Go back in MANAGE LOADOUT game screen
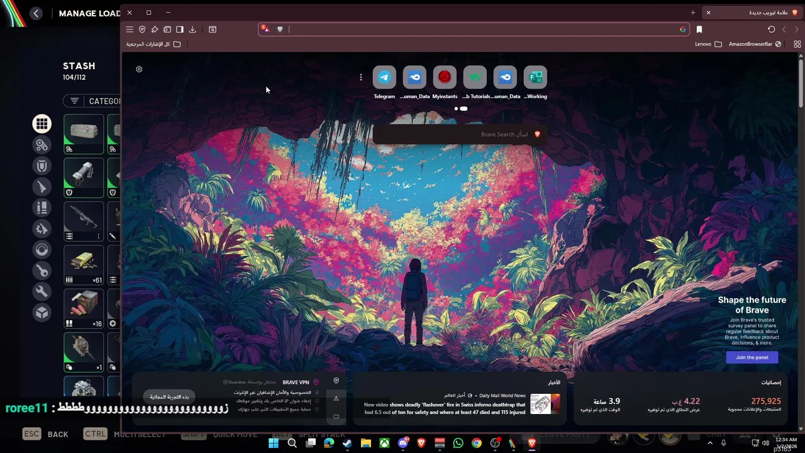This screenshot has width=805, height=453. (x=36, y=13)
